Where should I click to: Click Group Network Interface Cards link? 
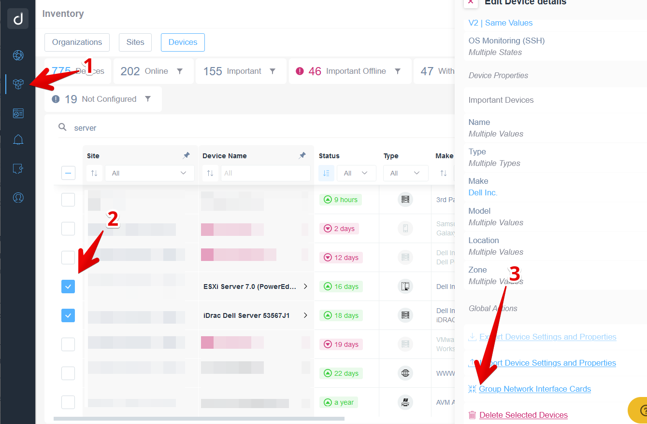pyautogui.click(x=534, y=389)
